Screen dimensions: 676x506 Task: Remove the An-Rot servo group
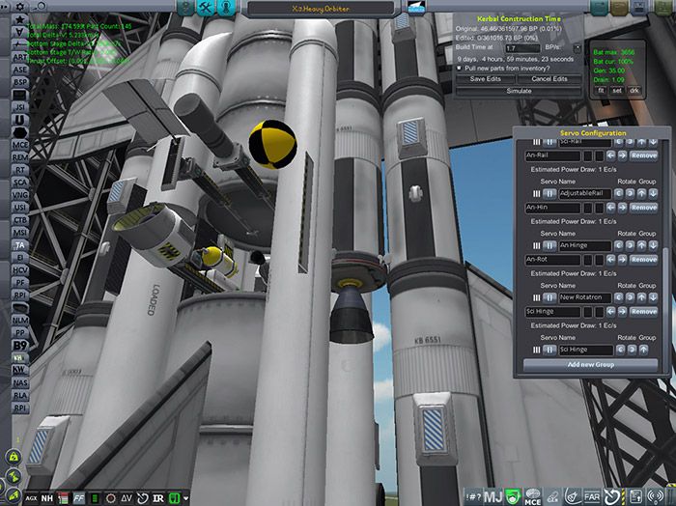[x=644, y=260]
